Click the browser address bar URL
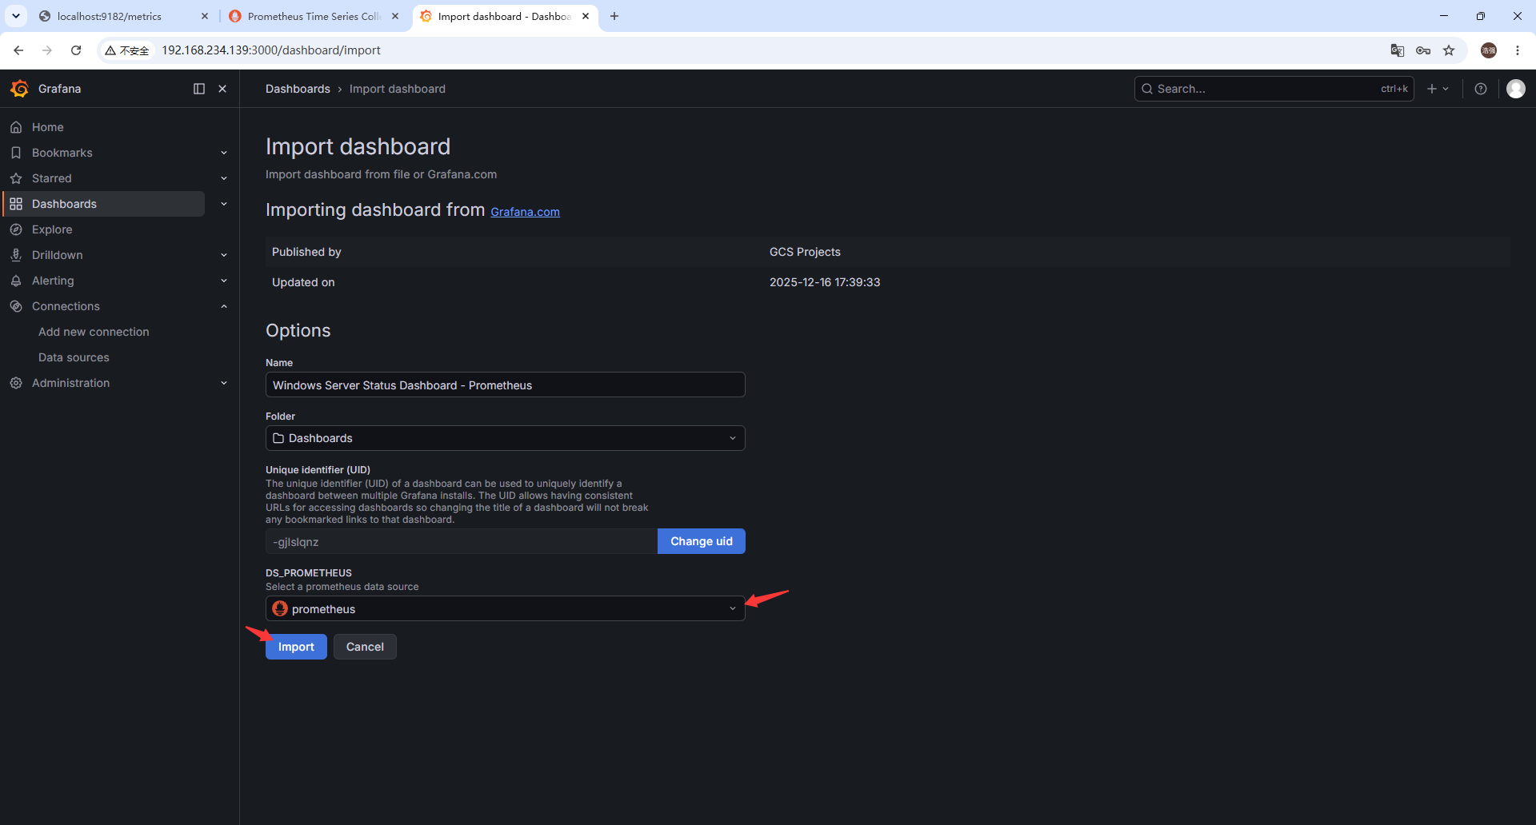This screenshot has width=1536, height=825. point(271,50)
